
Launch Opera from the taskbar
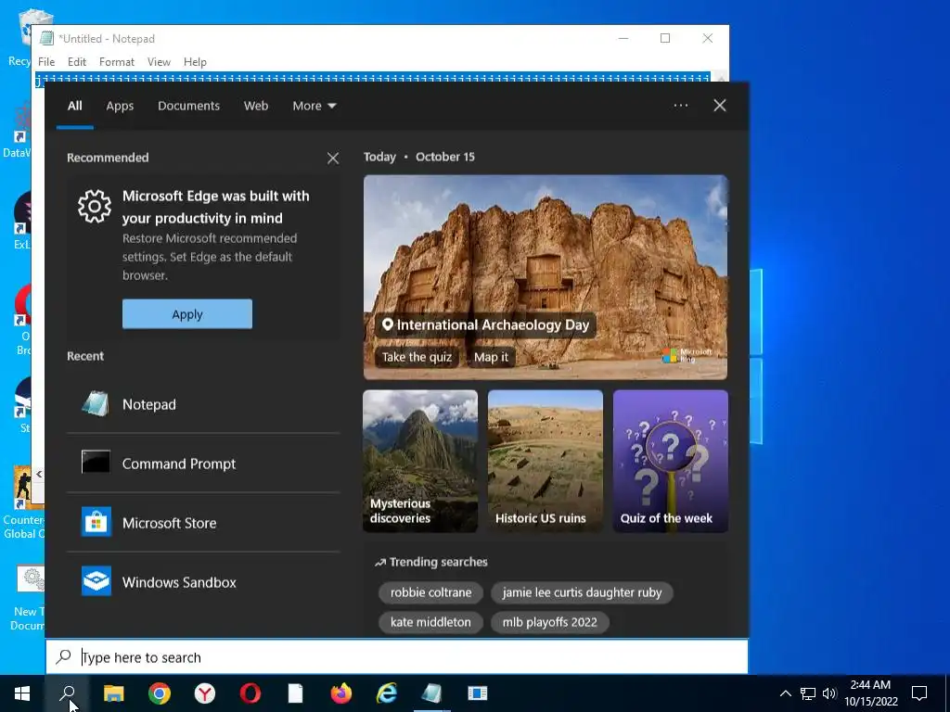point(250,693)
